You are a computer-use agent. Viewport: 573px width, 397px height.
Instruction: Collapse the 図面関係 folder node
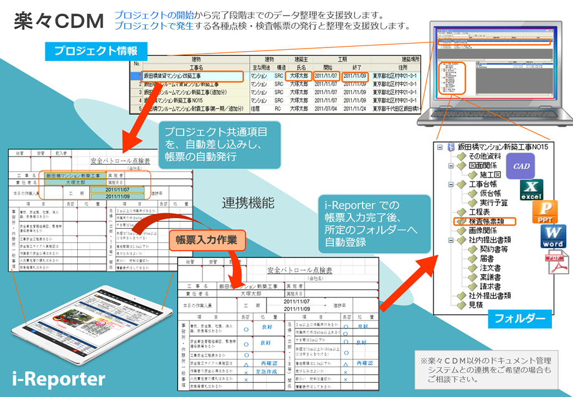[x=451, y=166]
